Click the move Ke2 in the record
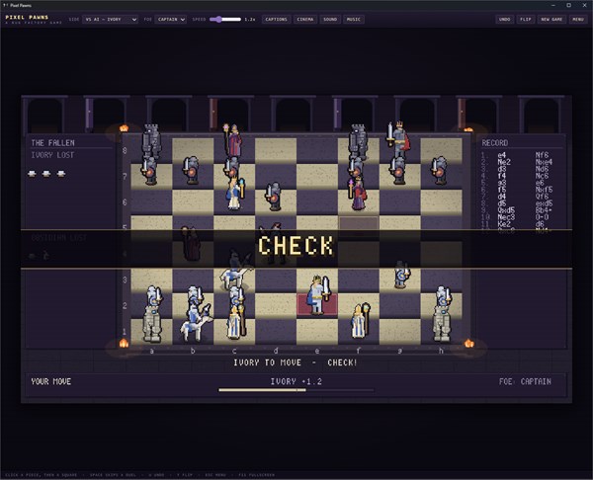This screenshot has height=480, width=593. coord(504,224)
